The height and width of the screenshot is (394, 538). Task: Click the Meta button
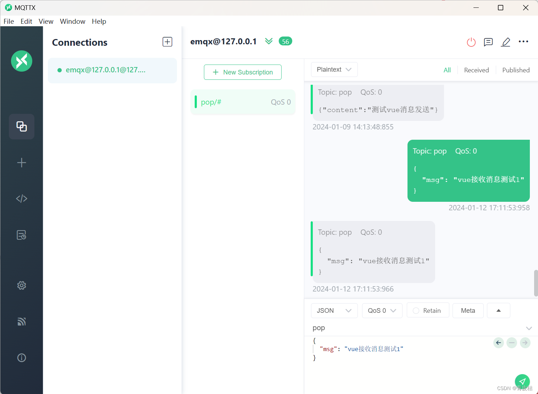(x=468, y=311)
